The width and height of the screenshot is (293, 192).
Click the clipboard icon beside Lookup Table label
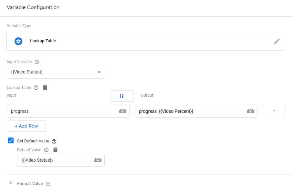click(x=45, y=87)
